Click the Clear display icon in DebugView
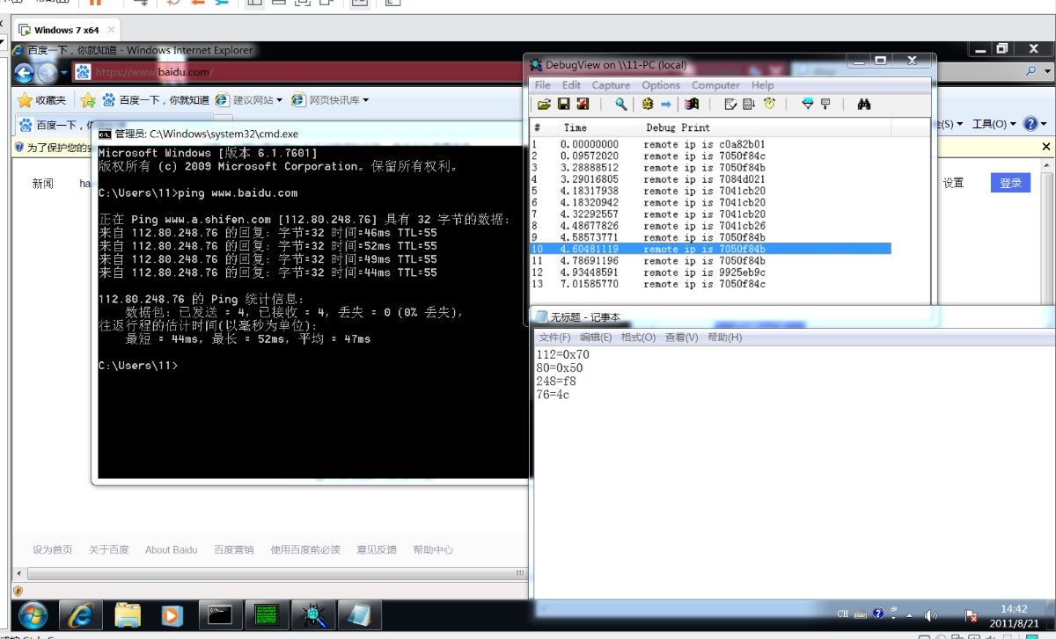Viewport: 1056px width, 639px height. 693,105
